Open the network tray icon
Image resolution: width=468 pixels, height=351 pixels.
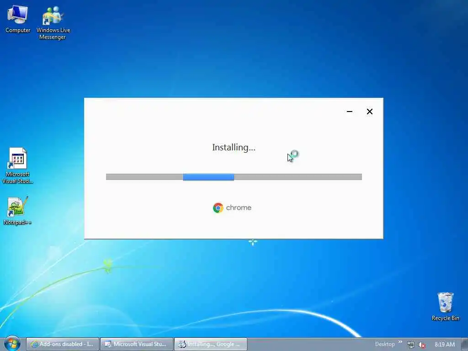(x=411, y=345)
